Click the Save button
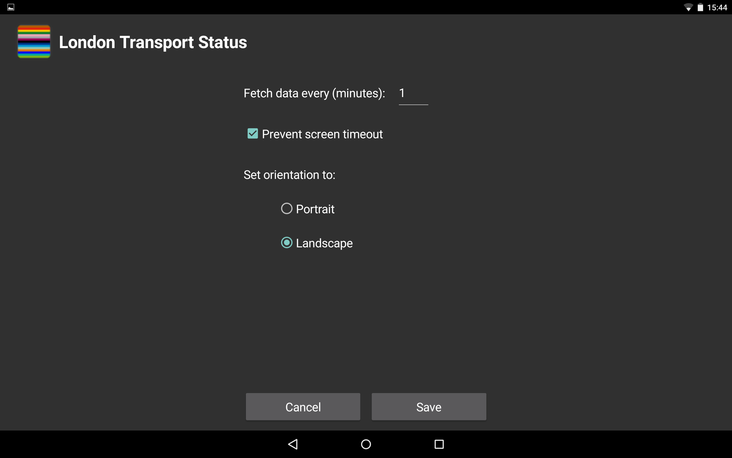This screenshot has height=458, width=732. [x=429, y=406]
